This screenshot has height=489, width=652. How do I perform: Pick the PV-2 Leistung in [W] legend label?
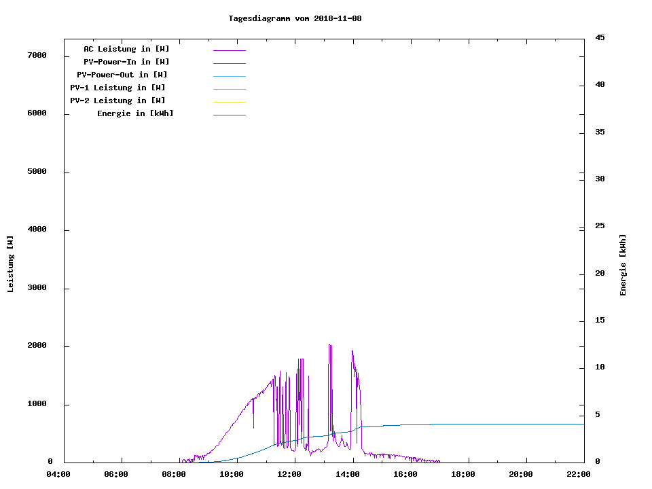coord(117,101)
